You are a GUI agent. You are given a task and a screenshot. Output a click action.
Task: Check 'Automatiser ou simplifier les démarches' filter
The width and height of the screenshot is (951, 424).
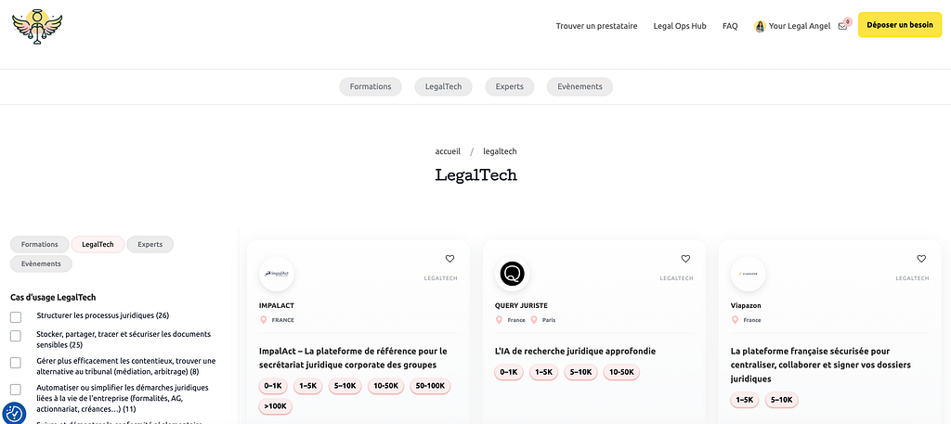[x=16, y=390]
